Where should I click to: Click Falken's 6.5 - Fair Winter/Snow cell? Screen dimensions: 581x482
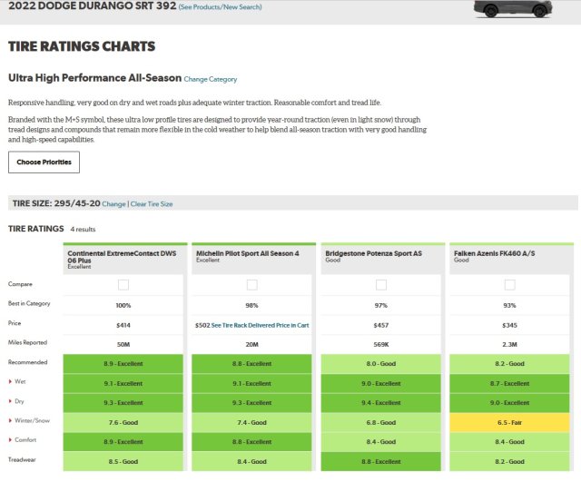[509, 422]
